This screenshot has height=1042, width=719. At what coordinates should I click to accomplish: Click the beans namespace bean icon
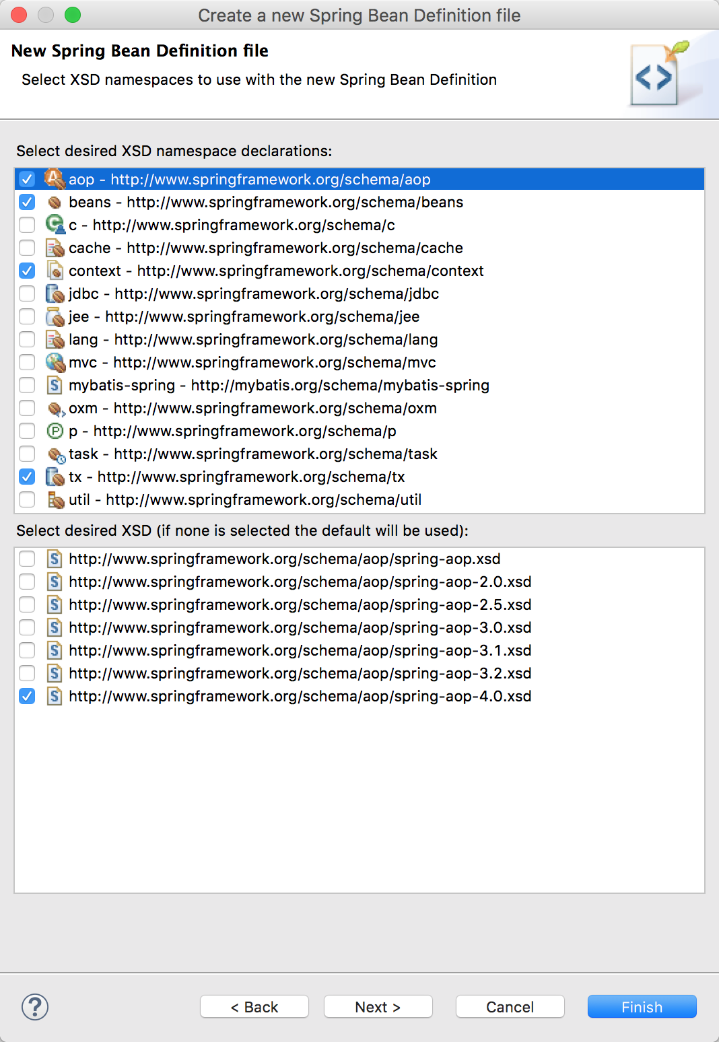(55, 202)
